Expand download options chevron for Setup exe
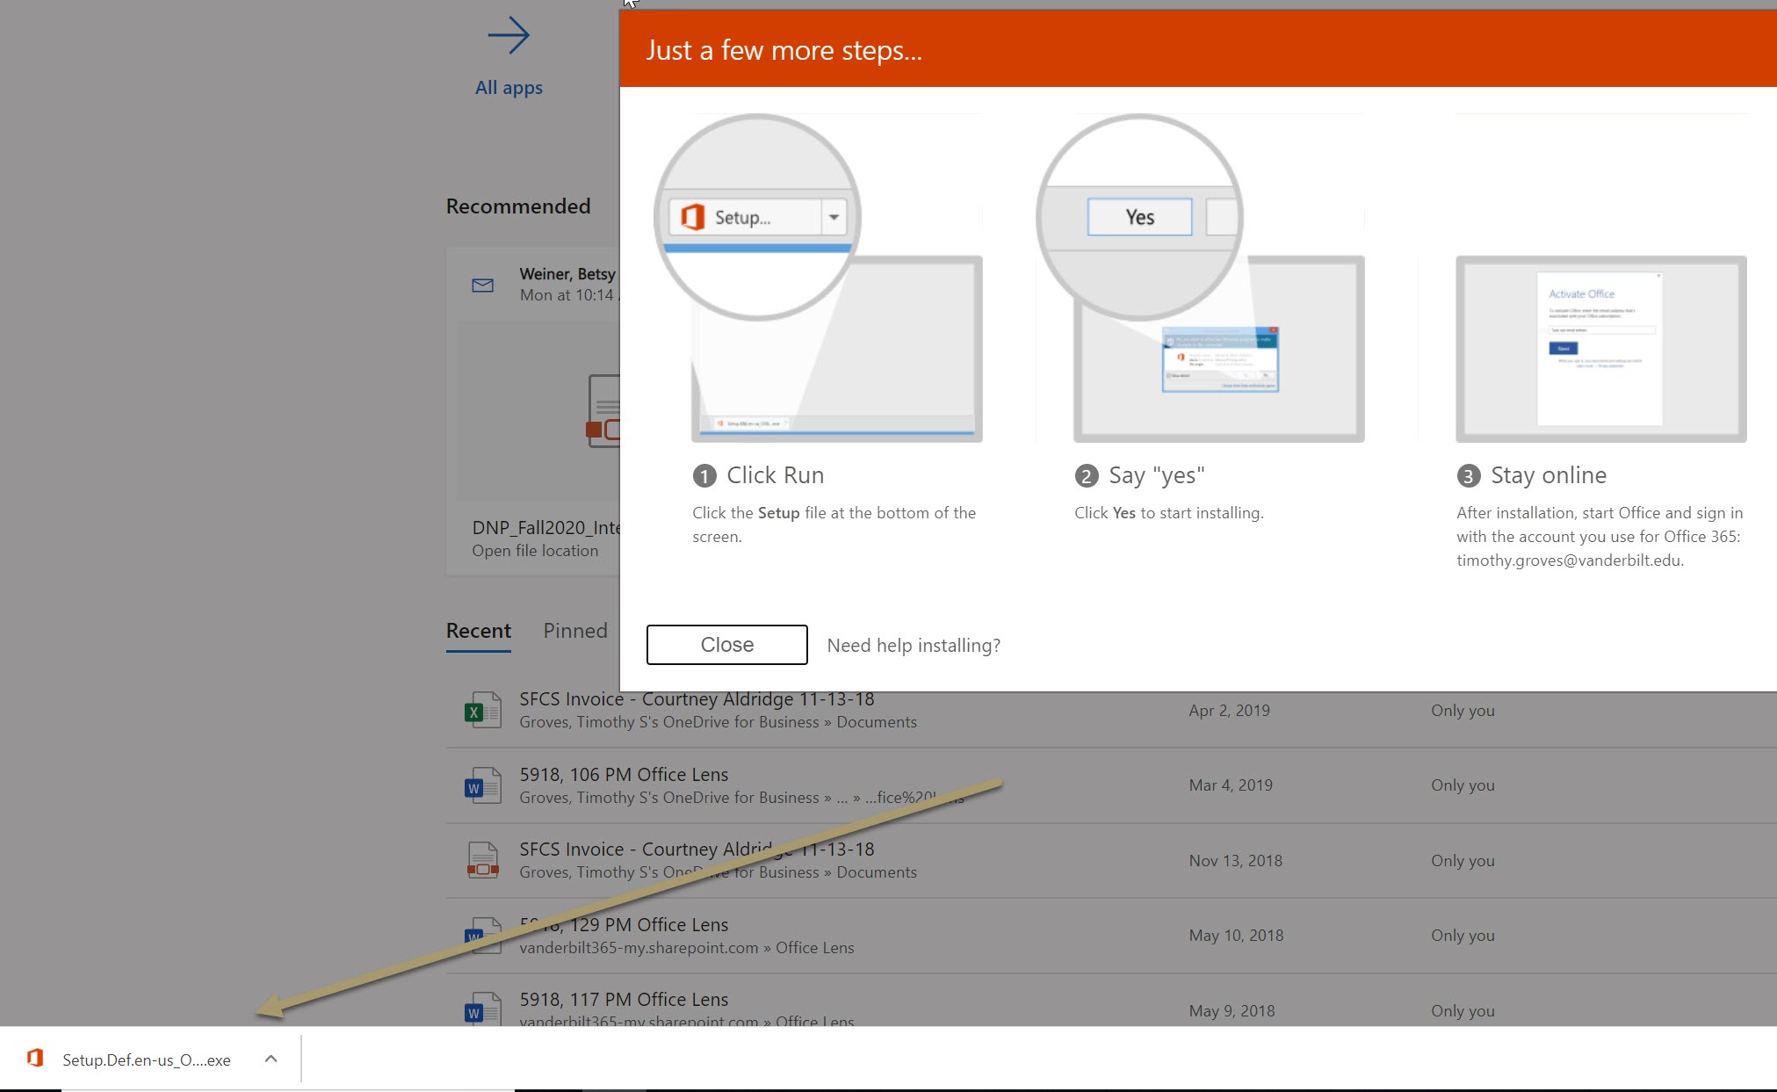Viewport: 1777px width, 1092px height. [271, 1059]
